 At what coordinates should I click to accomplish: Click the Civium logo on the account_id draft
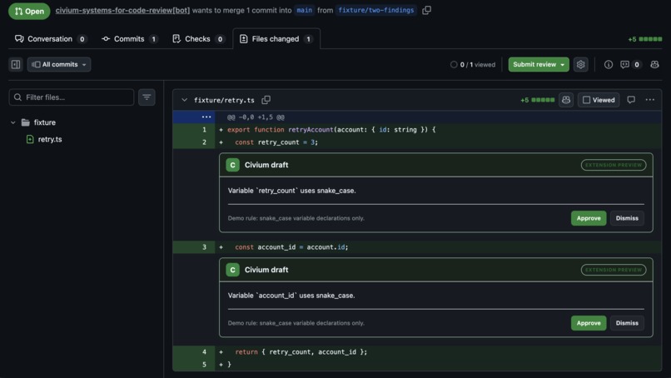coord(232,270)
